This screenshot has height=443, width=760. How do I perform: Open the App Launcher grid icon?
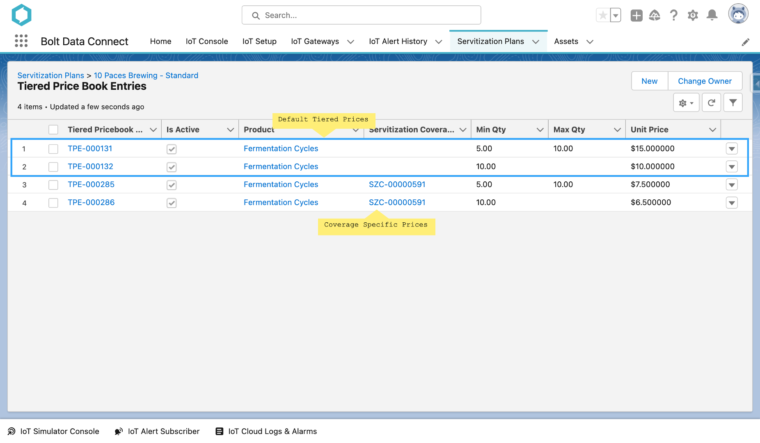tap(21, 41)
